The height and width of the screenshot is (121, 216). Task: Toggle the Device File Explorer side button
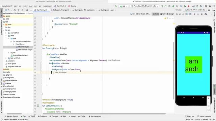(215, 105)
